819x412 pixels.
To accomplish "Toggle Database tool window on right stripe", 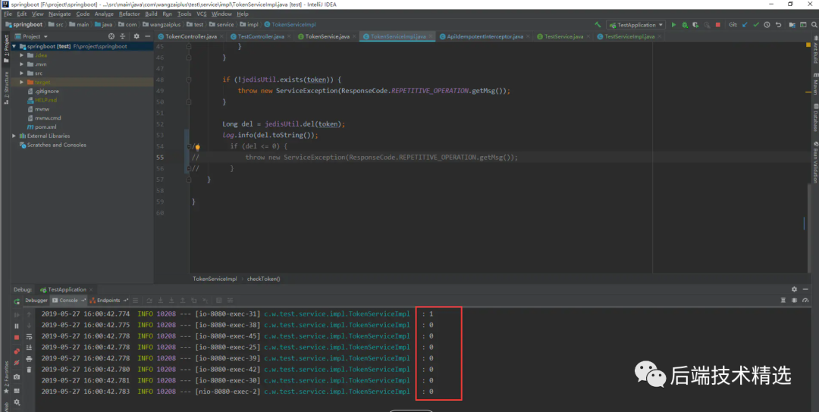I will (x=814, y=117).
